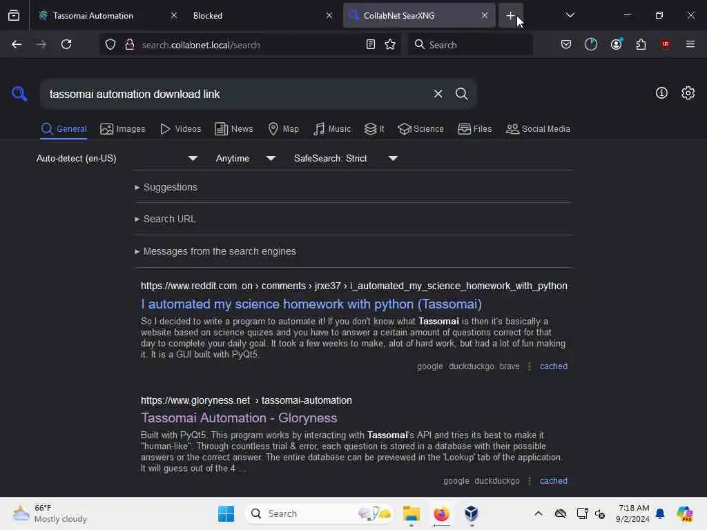707x530 pixels.
Task: Open the Firefox hamburger menu
Action: pos(690,44)
